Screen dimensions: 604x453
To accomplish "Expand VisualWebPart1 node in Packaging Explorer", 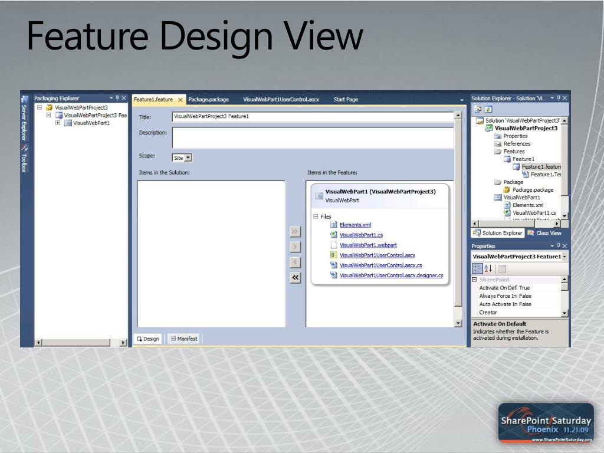I will point(58,123).
